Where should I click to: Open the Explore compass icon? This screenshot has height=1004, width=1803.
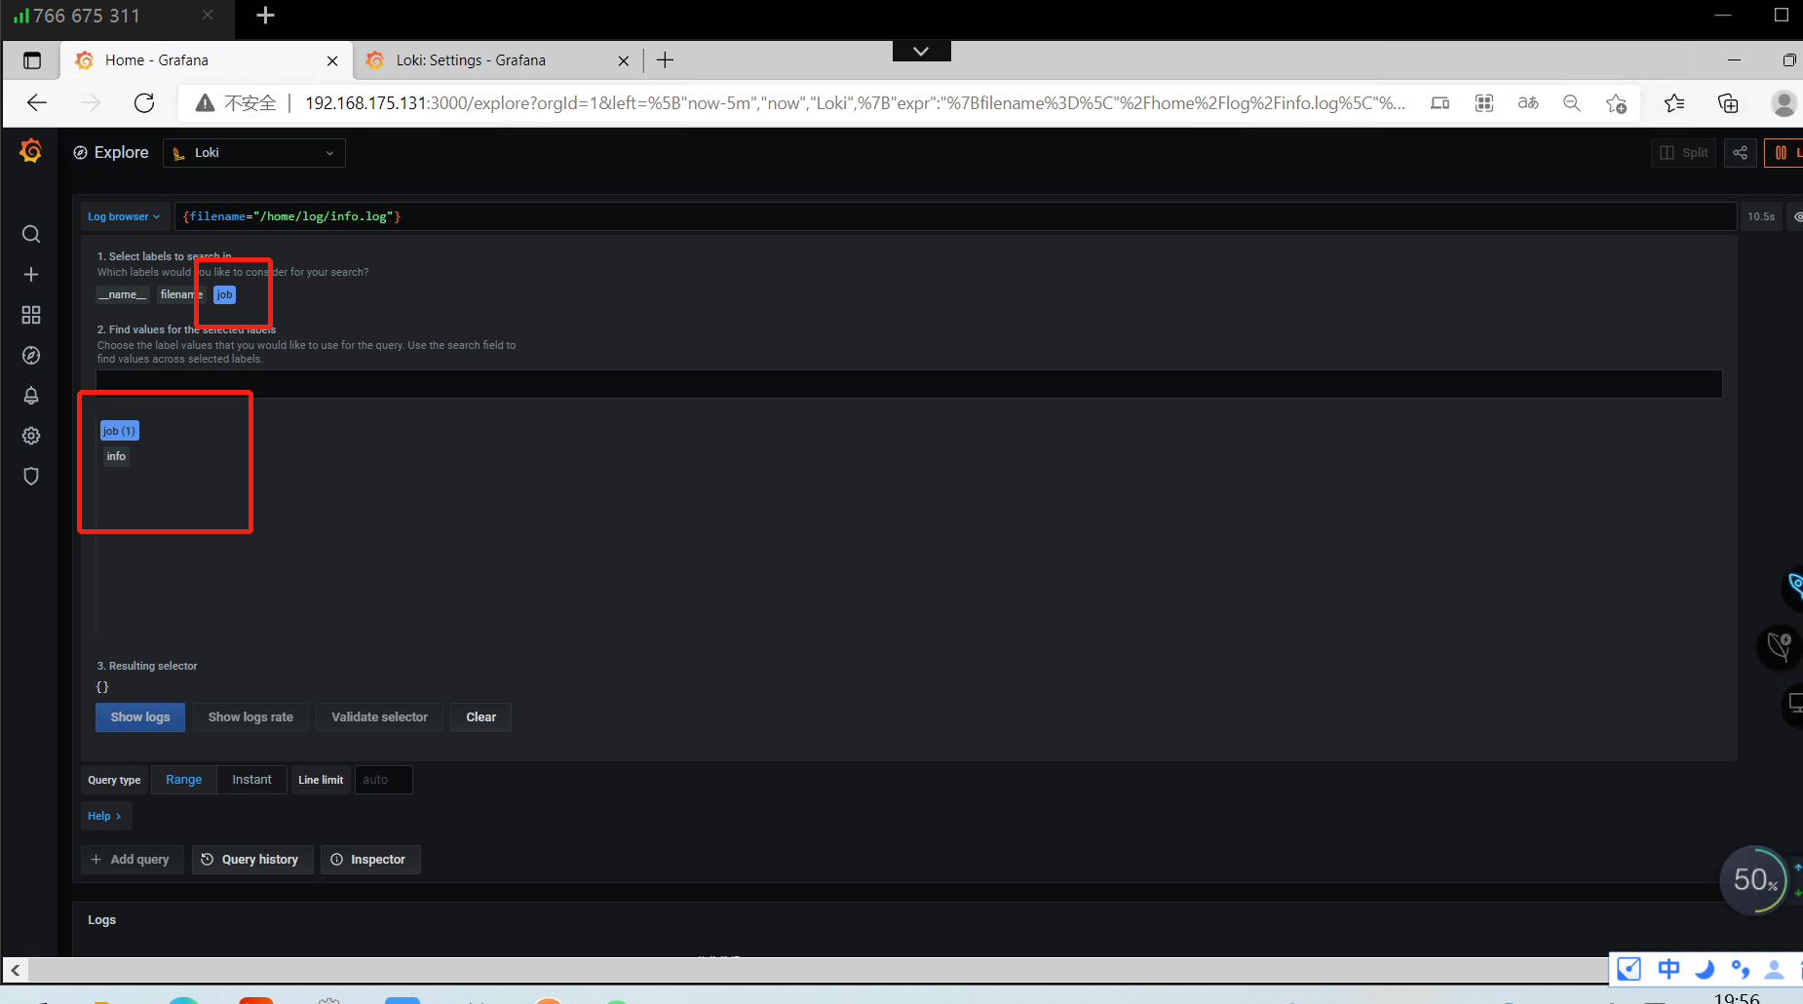coord(30,355)
